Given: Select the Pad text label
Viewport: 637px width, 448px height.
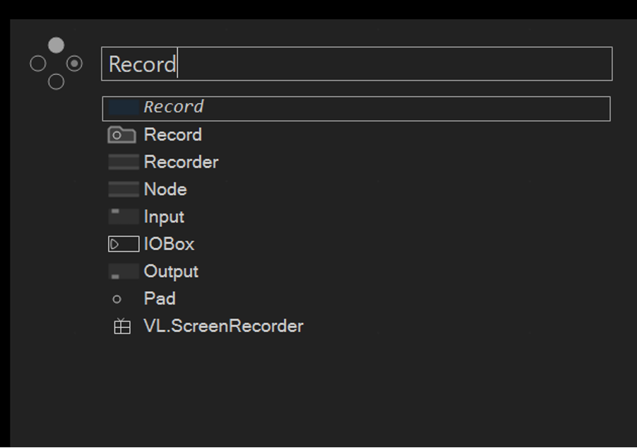Looking at the screenshot, I should (160, 299).
